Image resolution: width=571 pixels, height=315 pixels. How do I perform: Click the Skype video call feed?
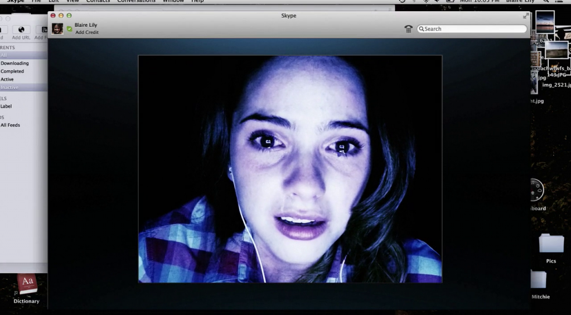(x=290, y=169)
